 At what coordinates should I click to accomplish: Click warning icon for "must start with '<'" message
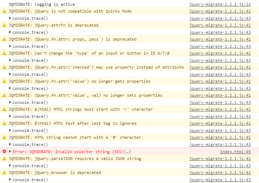point(4,109)
